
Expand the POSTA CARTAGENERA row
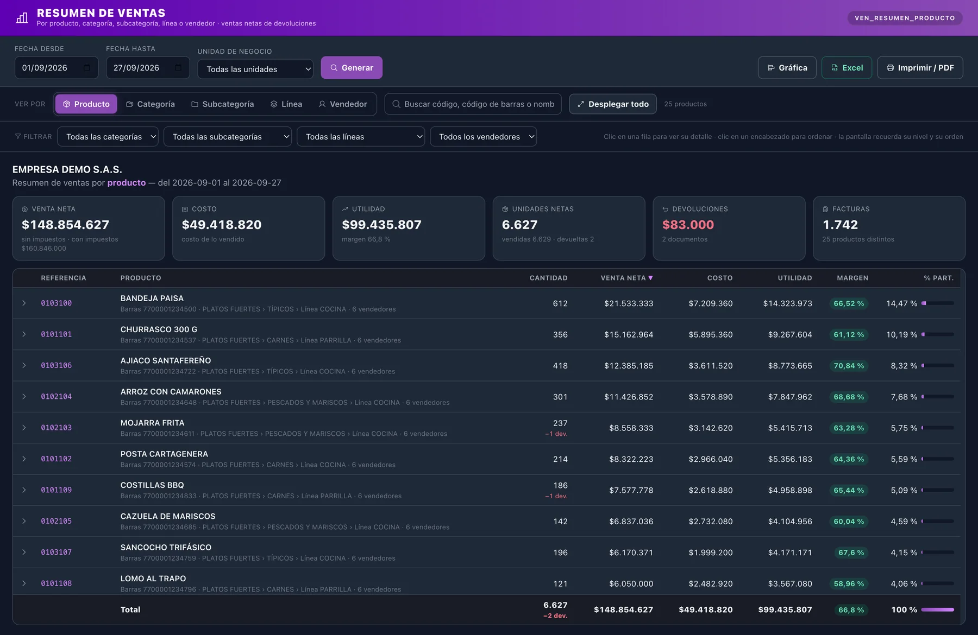(24, 459)
